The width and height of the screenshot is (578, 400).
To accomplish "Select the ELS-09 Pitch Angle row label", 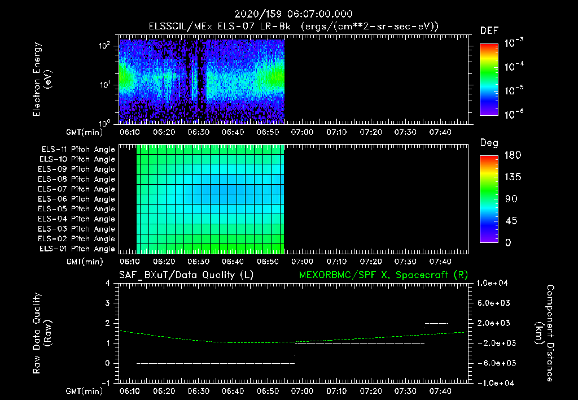I will tap(77, 169).
